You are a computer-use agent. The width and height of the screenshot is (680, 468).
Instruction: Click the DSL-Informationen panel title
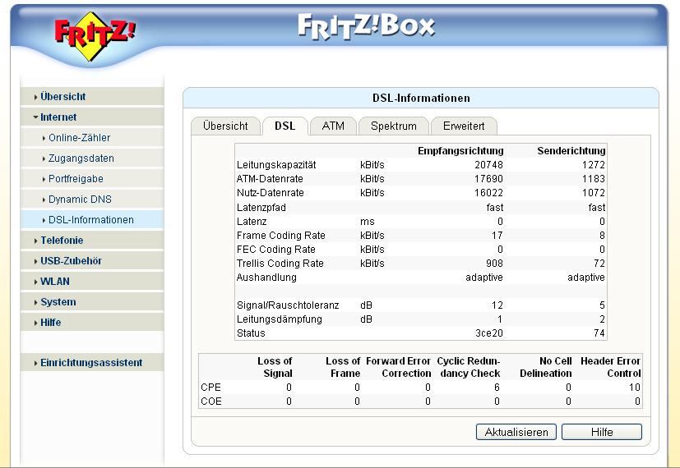click(x=421, y=99)
